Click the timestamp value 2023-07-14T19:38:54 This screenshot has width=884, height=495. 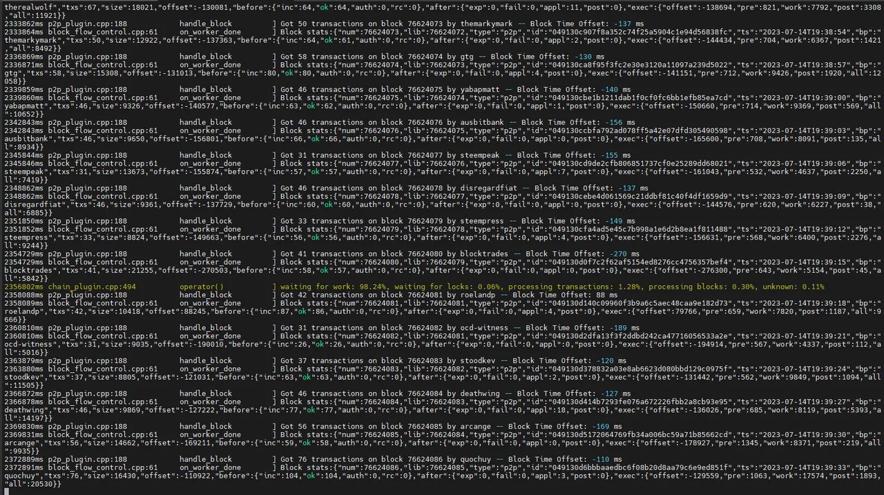click(x=807, y=32)
